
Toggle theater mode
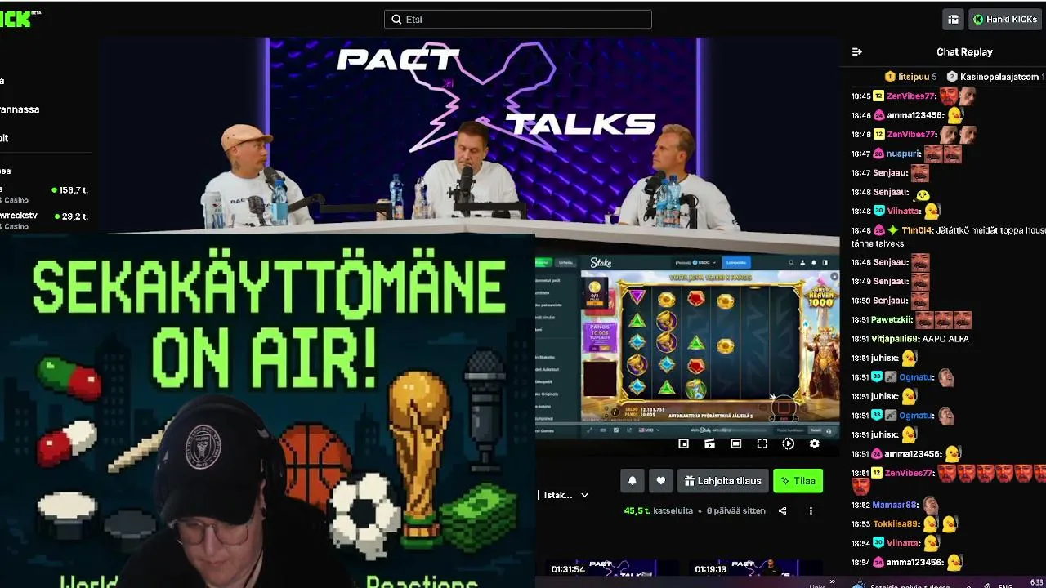[735, 443]
